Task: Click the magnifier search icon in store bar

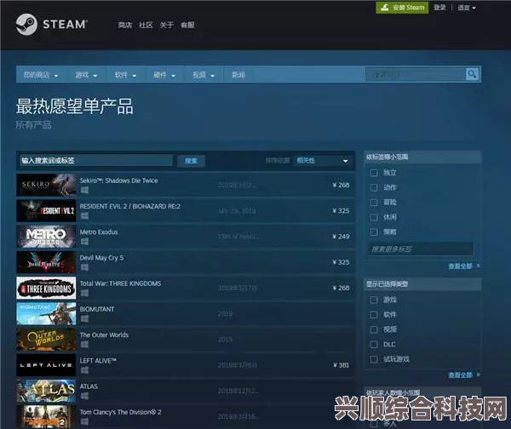Action: [472, 75]
